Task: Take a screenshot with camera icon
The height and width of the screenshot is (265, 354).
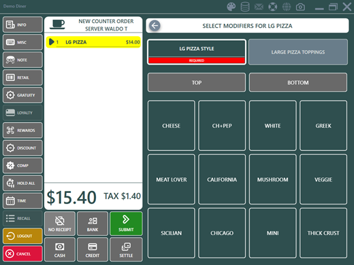Action: [x=300, y=7]
